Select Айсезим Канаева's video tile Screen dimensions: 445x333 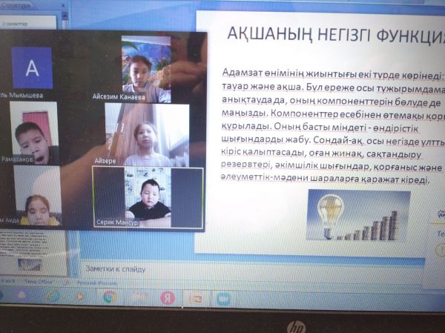(146, 69)
